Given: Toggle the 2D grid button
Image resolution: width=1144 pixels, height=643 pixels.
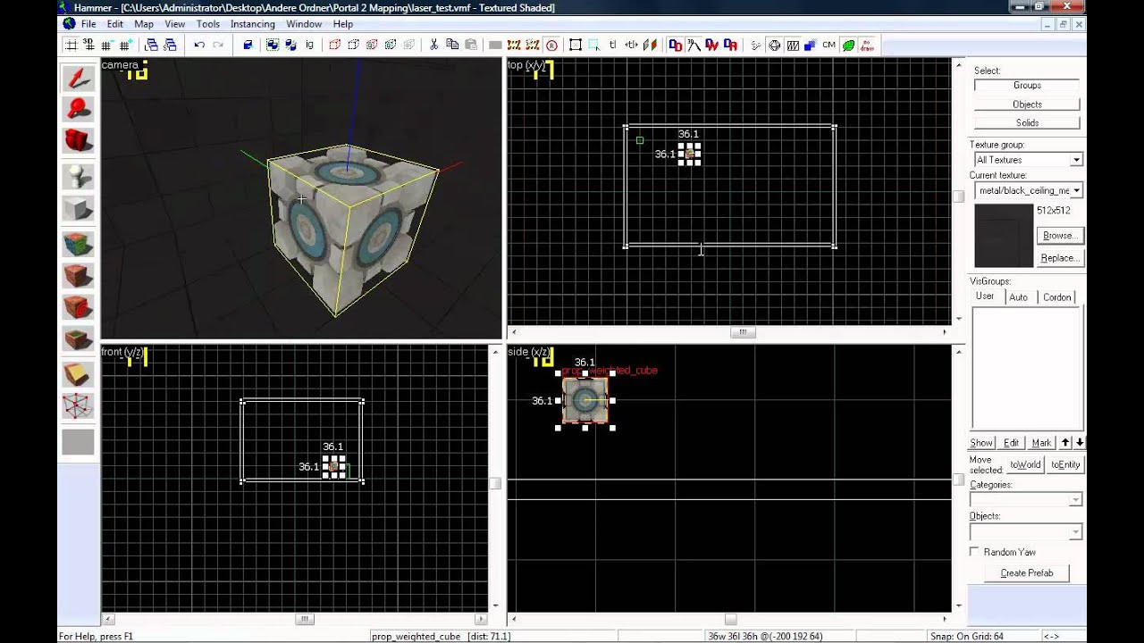Looking at the screenshot, I should (x=71, y=45).
